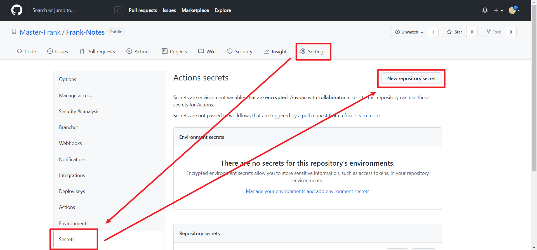Click the eye icon on Unwatch

(397, 32)
